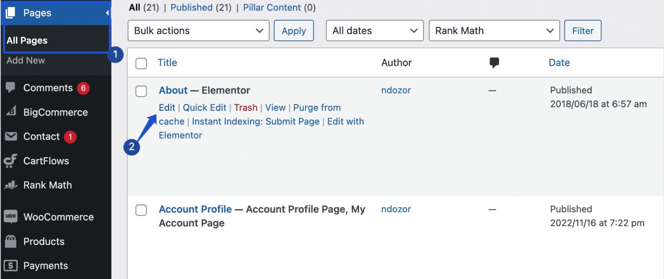664x279 pixels.
Task: Click the Rank Math icon
Action: pyautogui.click(x=11, y=185)
